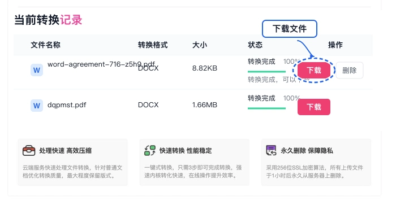Click the progress bar of dqpmst.pdf

[266, 108]
